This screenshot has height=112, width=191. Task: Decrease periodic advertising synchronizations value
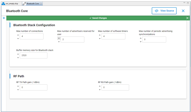click(x=141, y=42)
